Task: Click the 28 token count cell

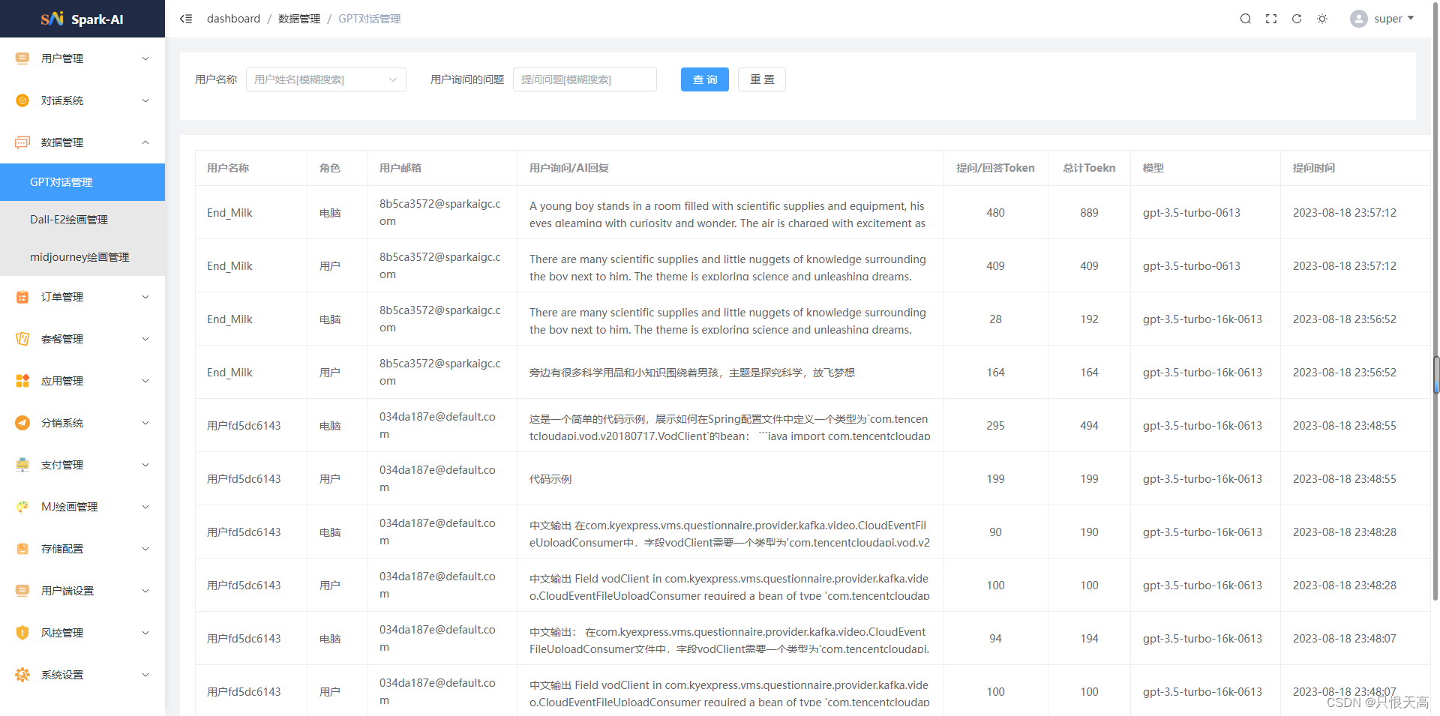Action: click(995, 319)
